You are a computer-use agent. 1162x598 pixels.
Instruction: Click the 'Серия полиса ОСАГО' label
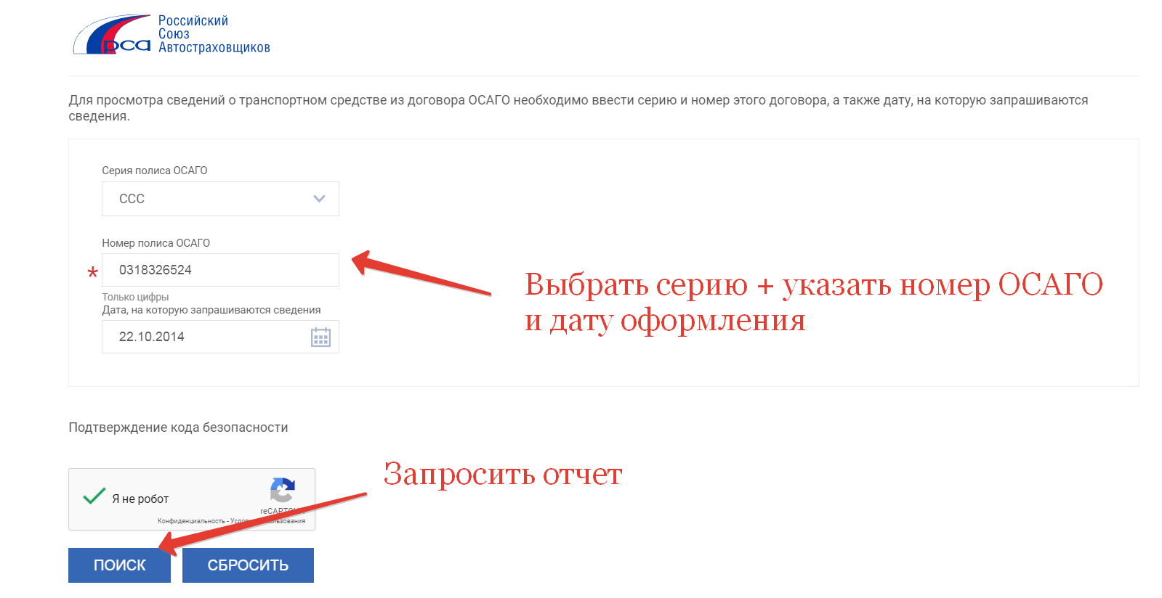pyautogui.click(x=154, y=171)
